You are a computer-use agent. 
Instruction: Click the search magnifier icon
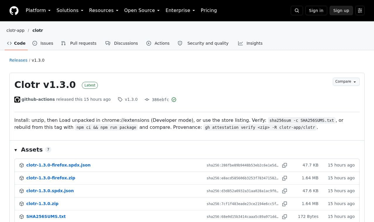pyautogui.click(x=297, y=11)
